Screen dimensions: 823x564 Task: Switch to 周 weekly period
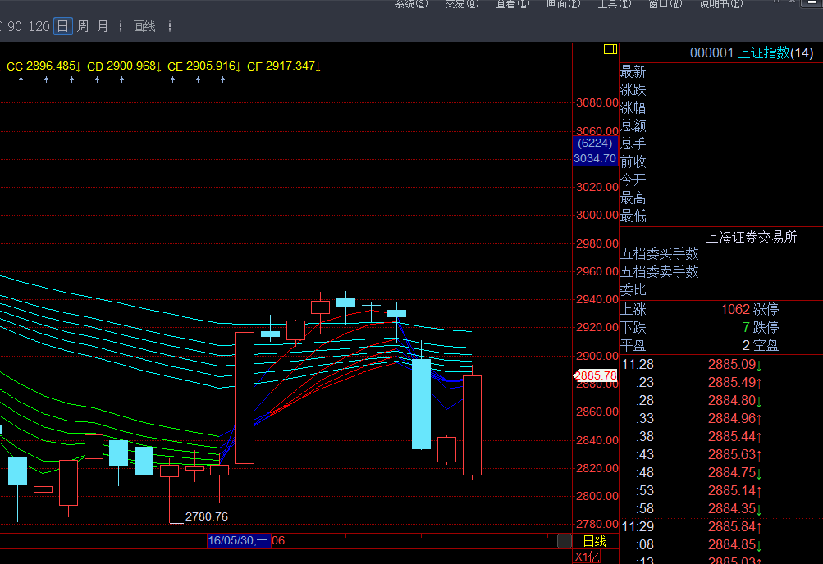pyautogui.click(x=83, y=26)
